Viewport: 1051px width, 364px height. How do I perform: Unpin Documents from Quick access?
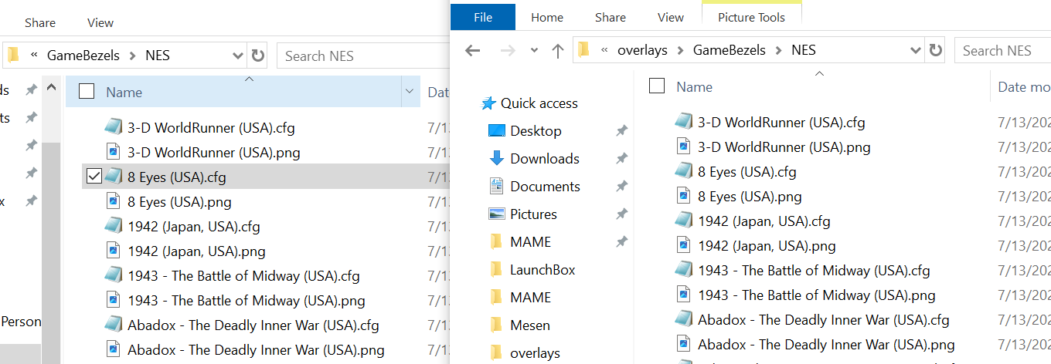pos(621,187)
